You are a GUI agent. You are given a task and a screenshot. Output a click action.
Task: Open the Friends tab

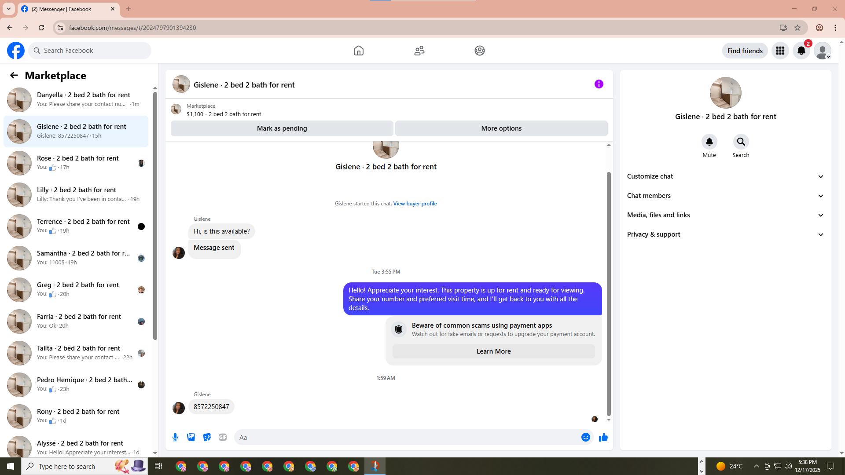[x=419, y=51]
